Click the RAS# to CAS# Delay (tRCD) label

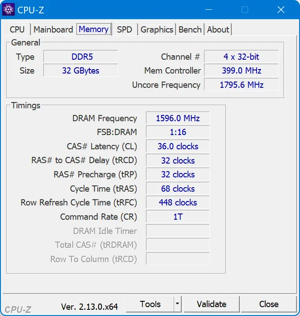84,160
